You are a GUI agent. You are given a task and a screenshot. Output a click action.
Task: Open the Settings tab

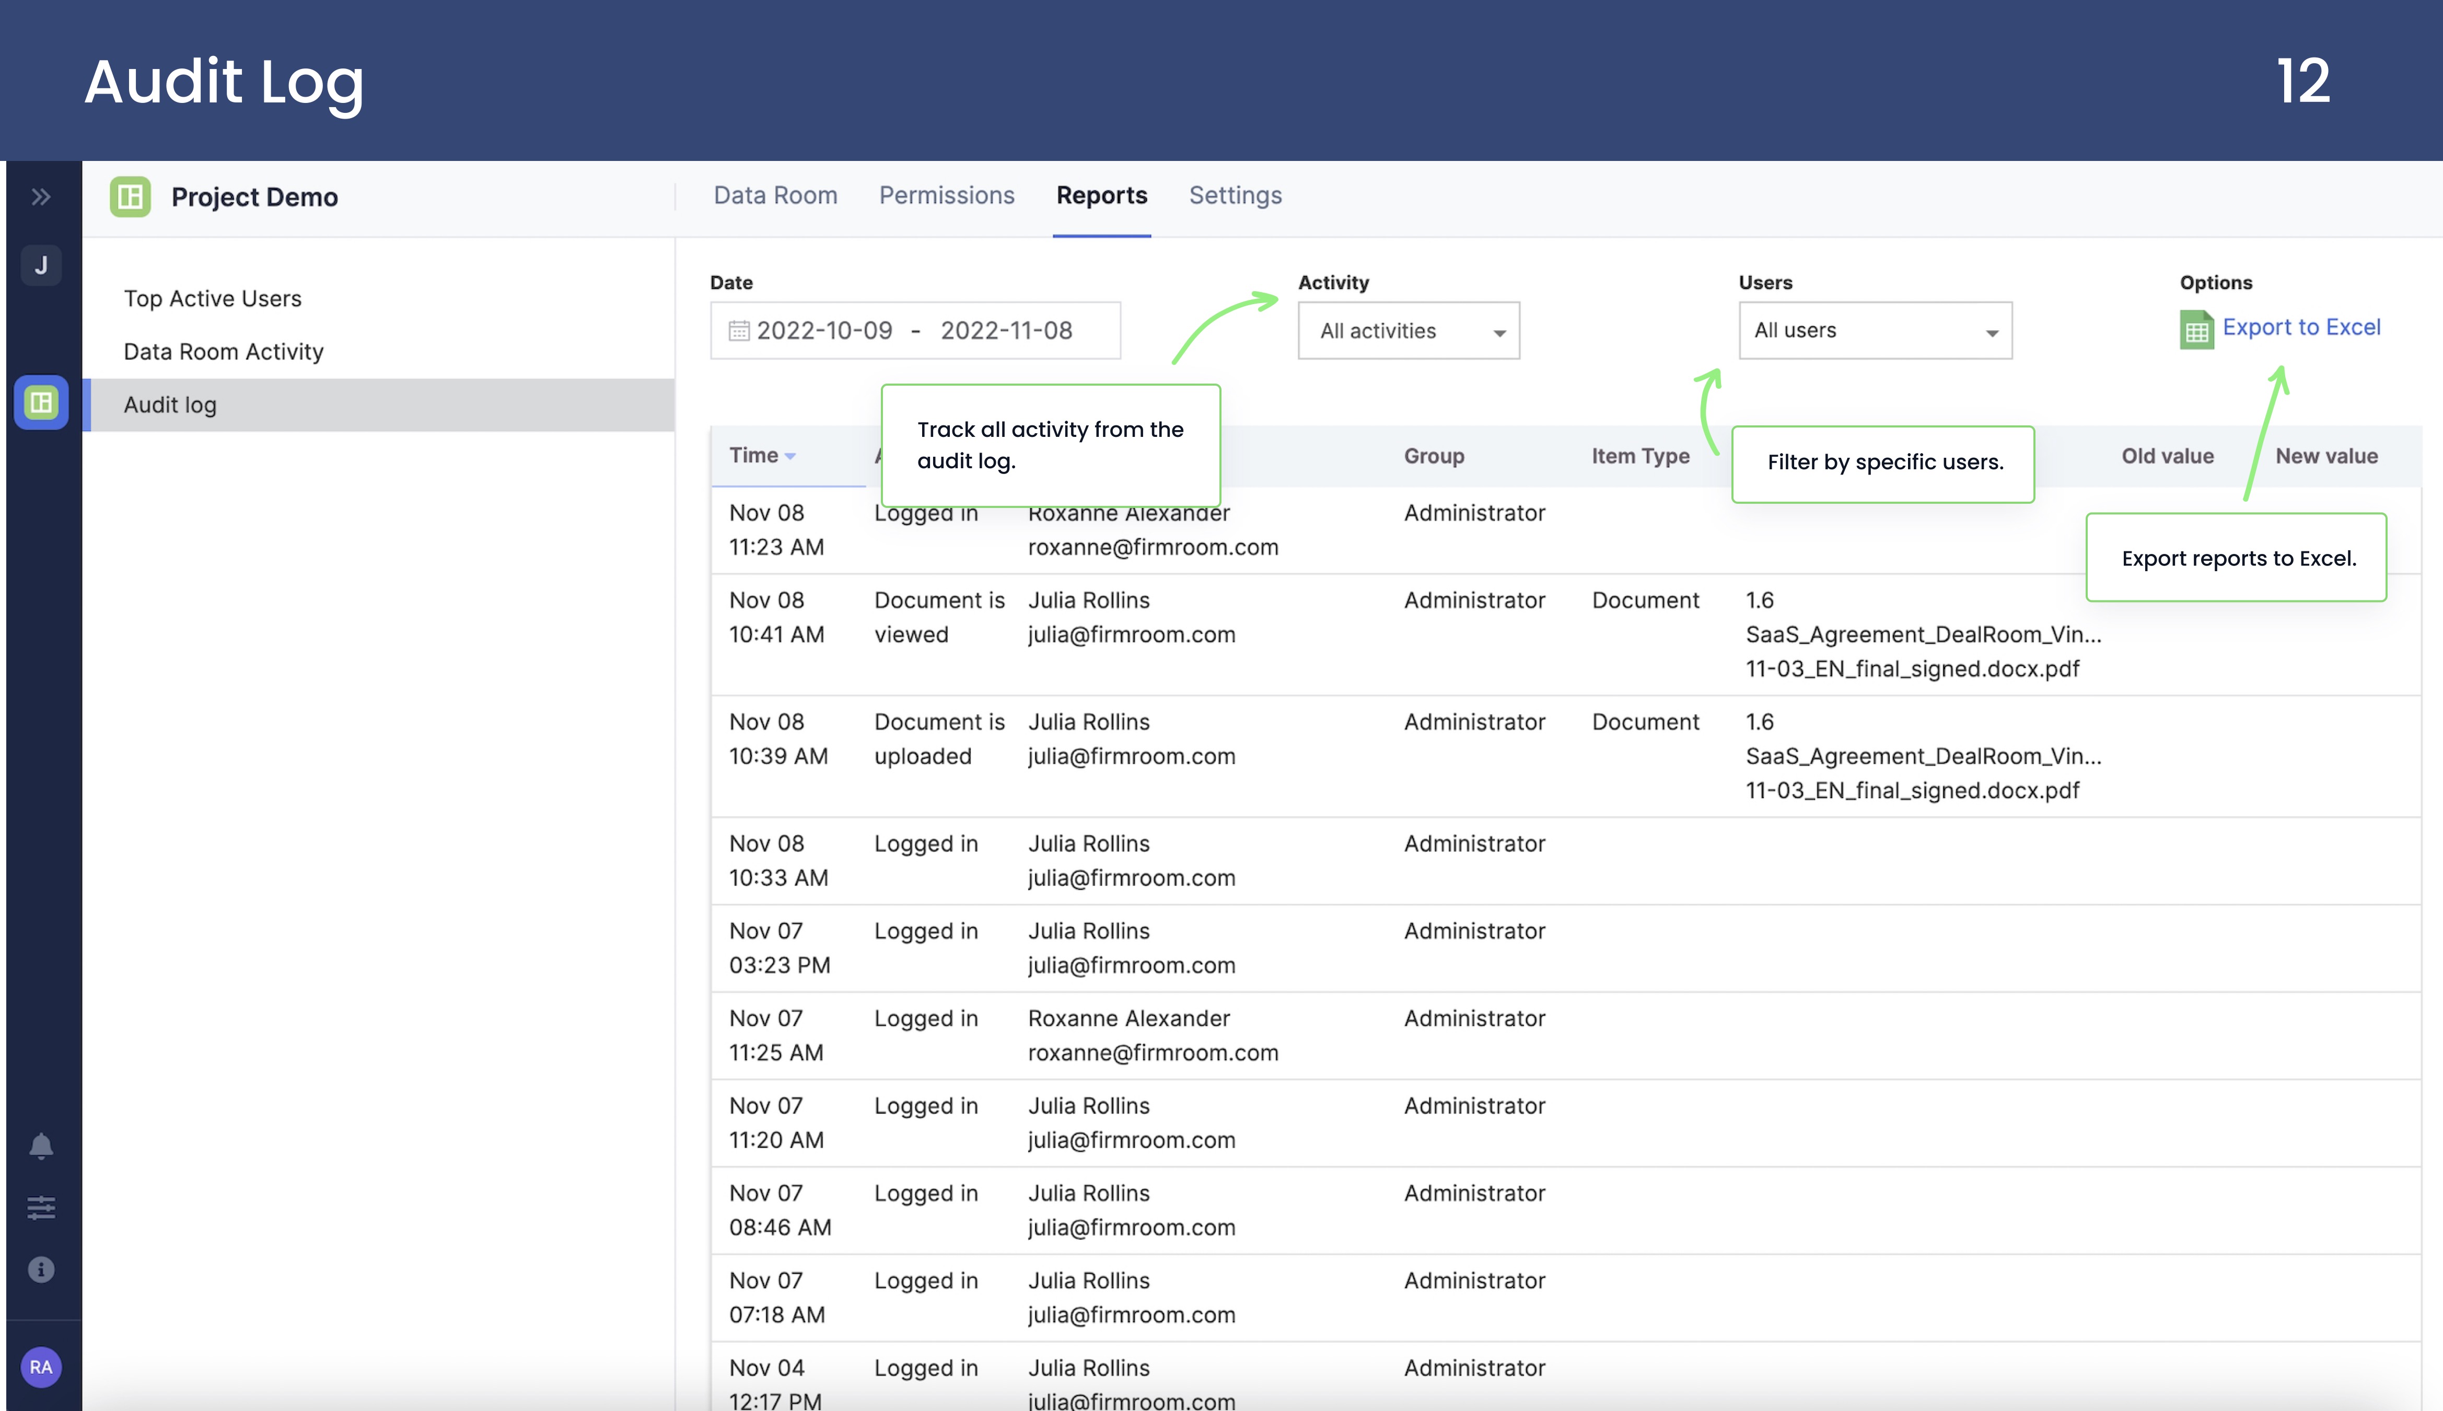coord(1235,196)
